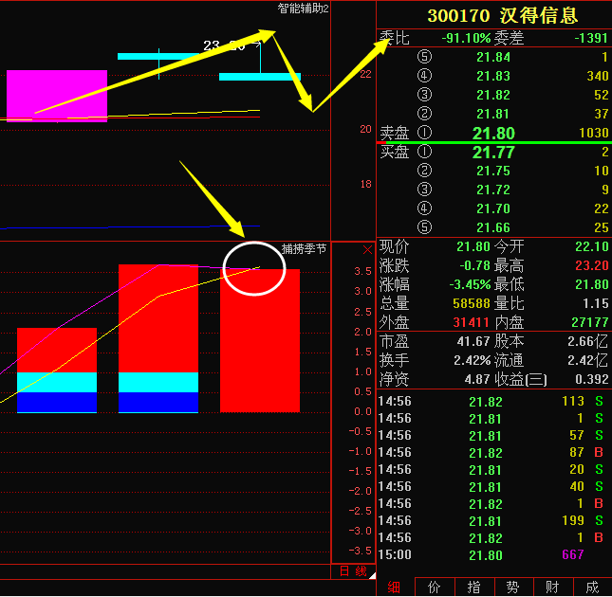Click the 涨幅 value -3.45%

click(470, 285)
